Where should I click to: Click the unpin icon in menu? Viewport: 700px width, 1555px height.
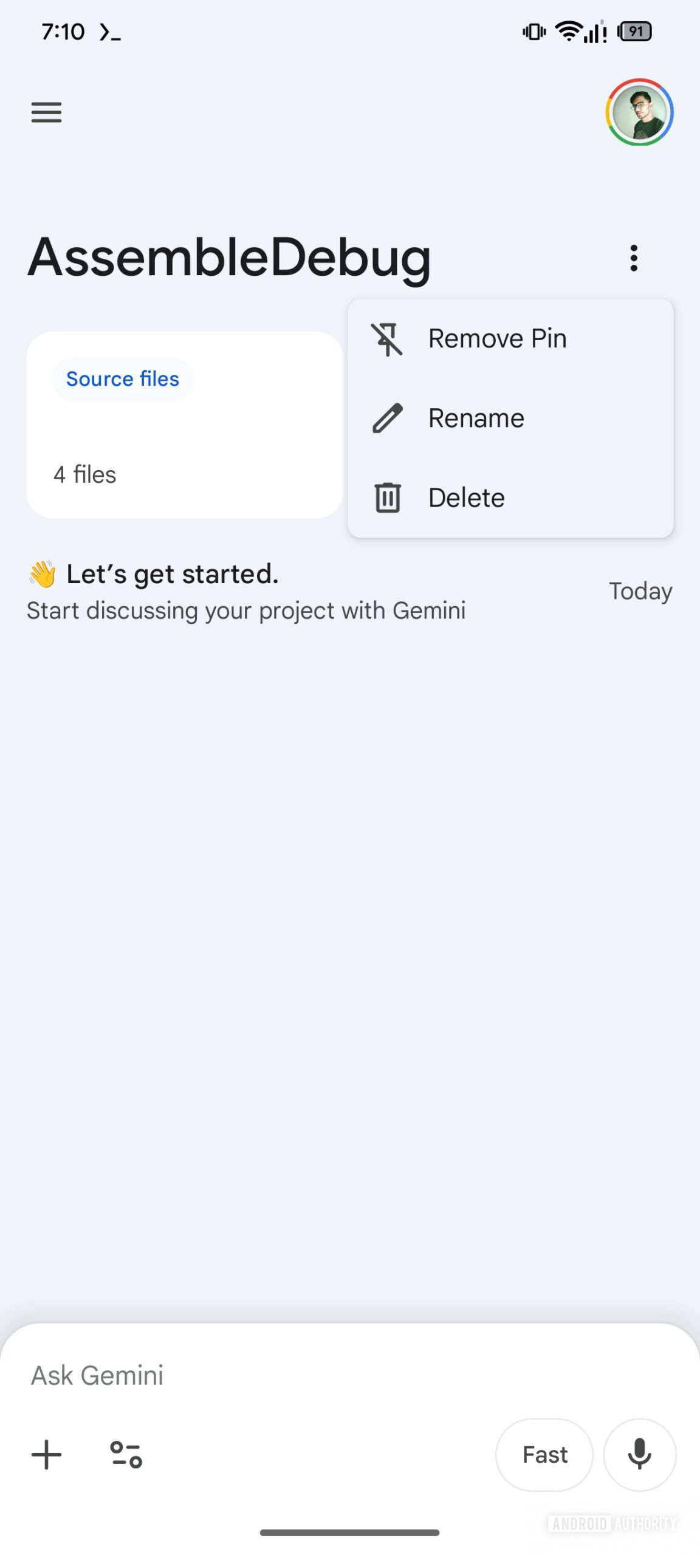(387, 339)
